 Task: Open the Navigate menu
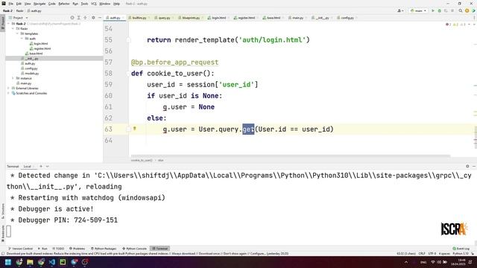click(x=40, y=4)
